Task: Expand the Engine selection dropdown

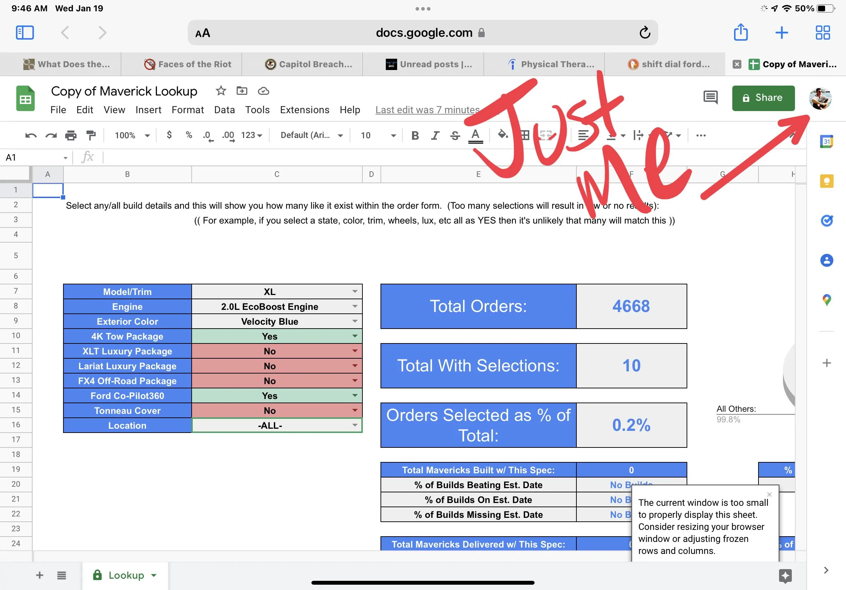Action: click(x=355, y=306)
